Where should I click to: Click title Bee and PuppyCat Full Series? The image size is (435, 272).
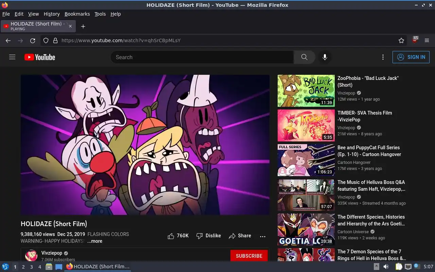click(369, 151)
